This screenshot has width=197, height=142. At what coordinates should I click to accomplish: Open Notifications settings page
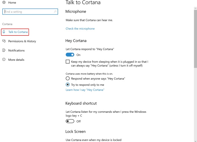pyautogui.click(x=16, y=50)
